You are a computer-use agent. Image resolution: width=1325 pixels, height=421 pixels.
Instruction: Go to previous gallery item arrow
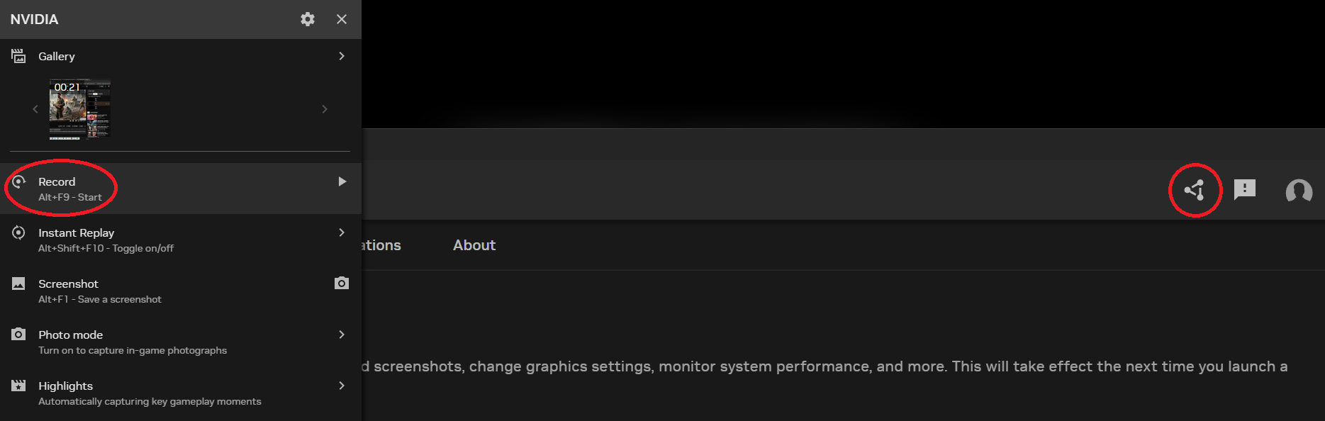(x=35, y=109)
